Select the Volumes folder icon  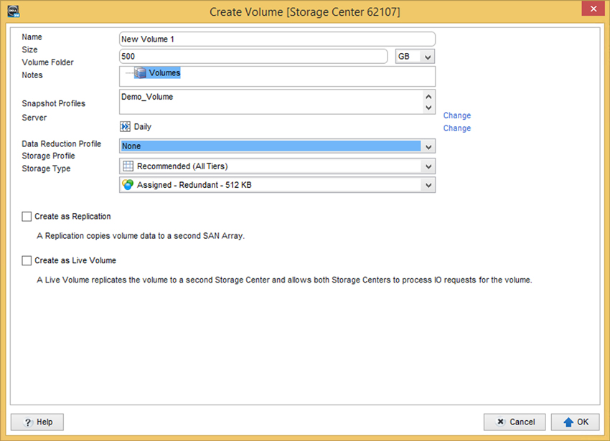[x=140, y=72]
